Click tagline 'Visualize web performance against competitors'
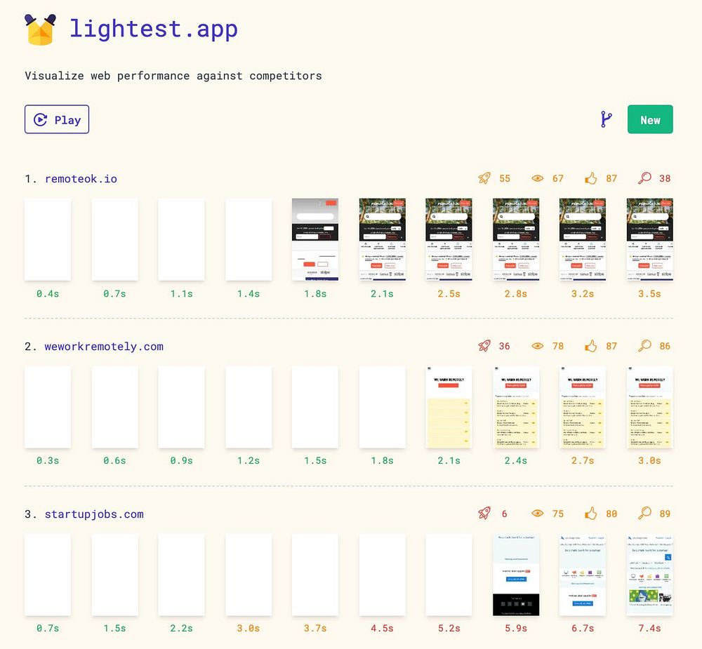The width and height of the screenshot is (702, 649). point(173,76)
